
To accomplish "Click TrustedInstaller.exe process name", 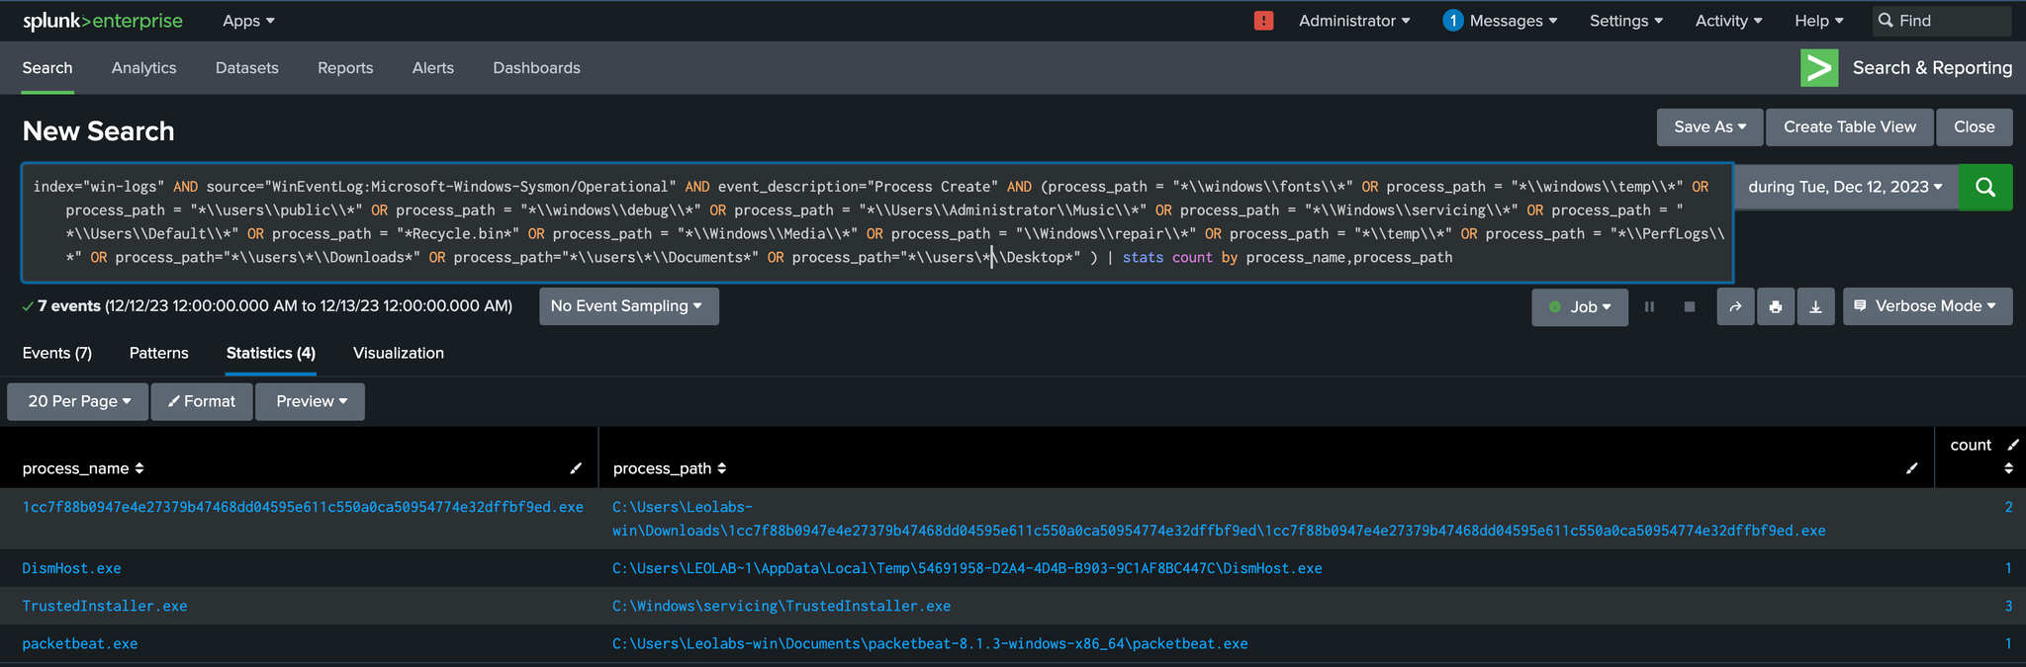I will (x=105, y=606).
